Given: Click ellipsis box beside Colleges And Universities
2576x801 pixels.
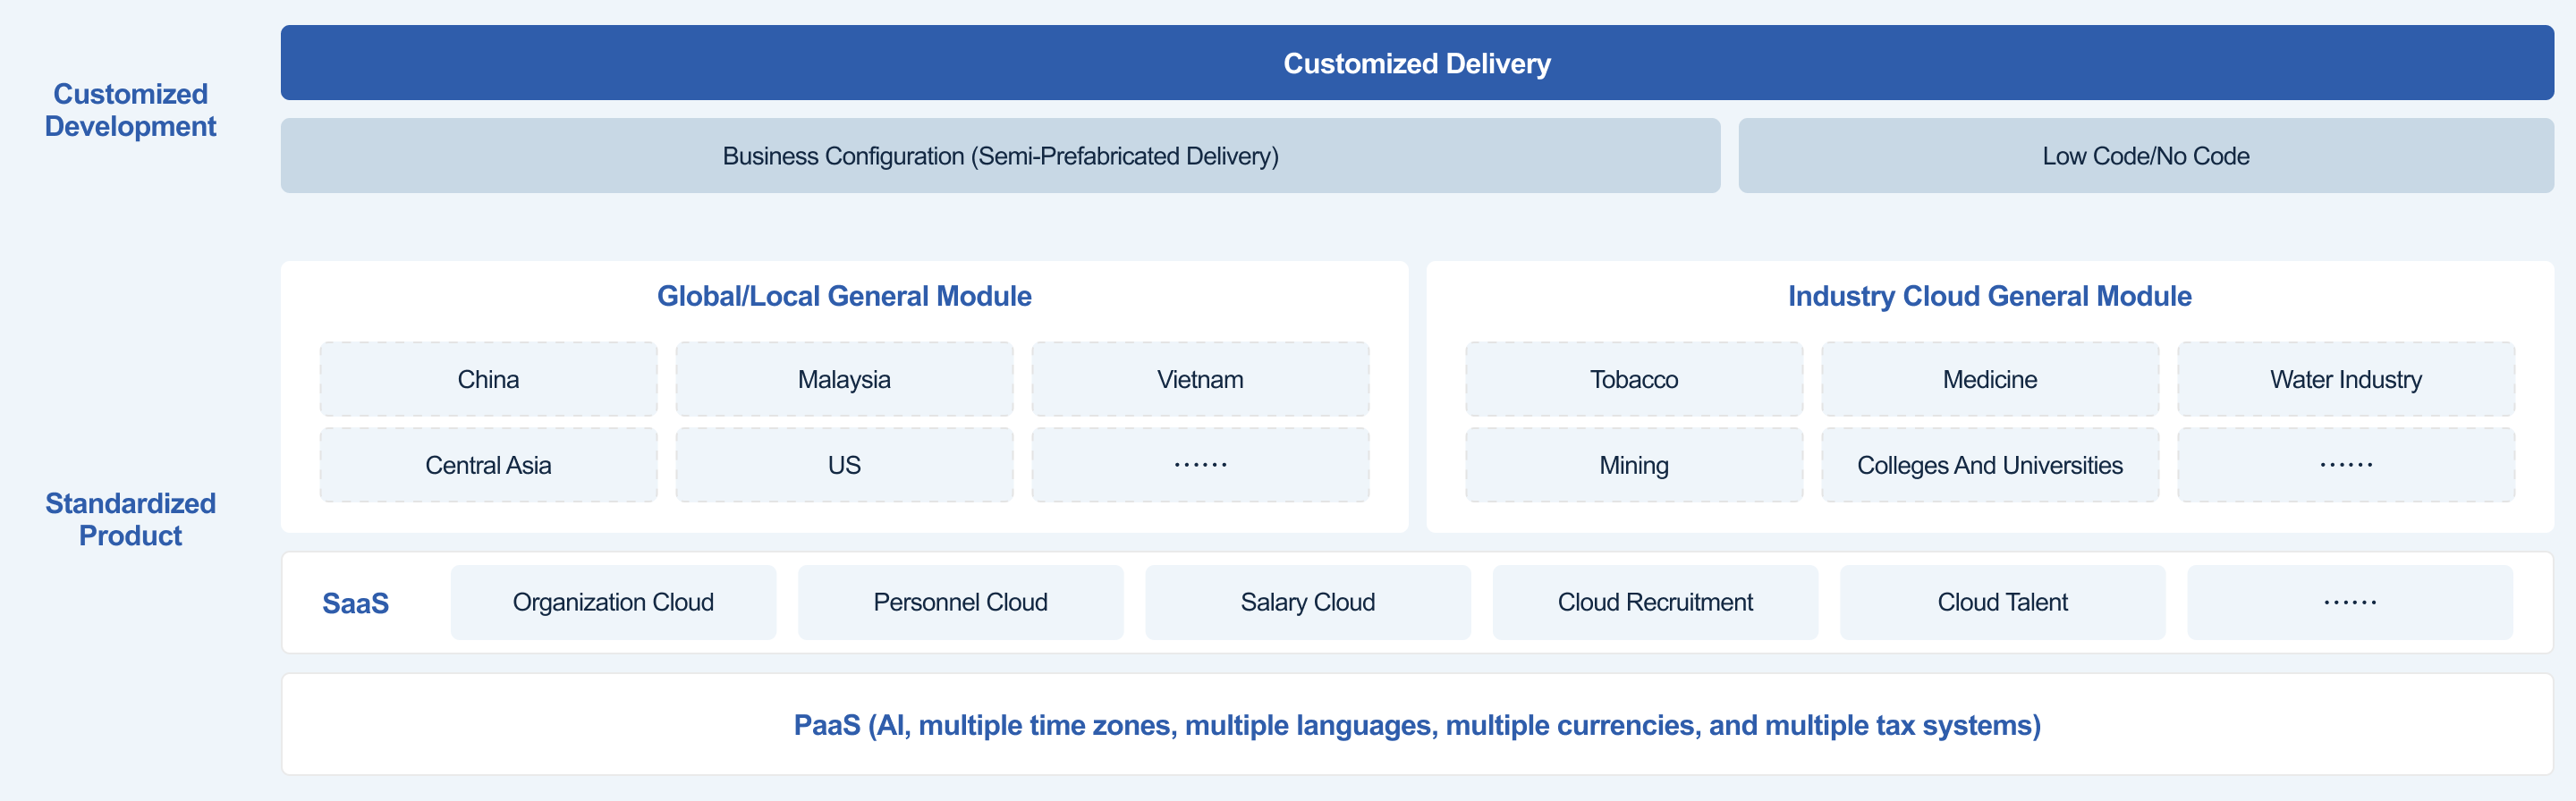Looking at the screenshot, I should point(2346,465).
